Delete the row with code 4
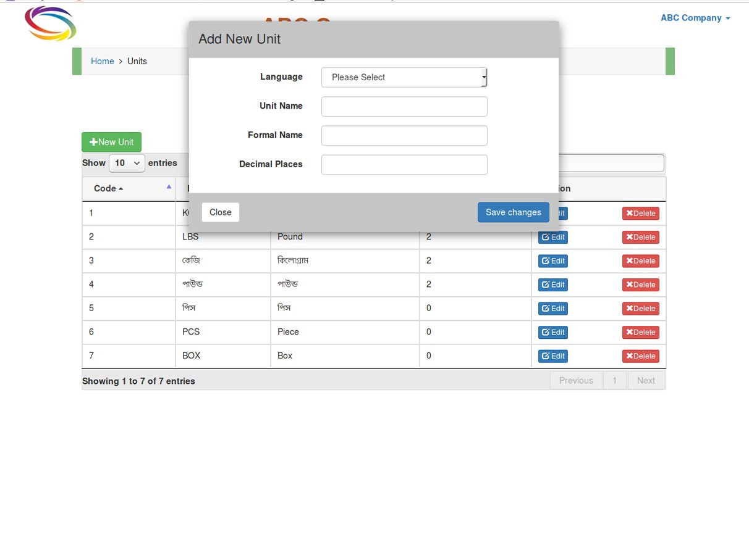 [640, 285]
